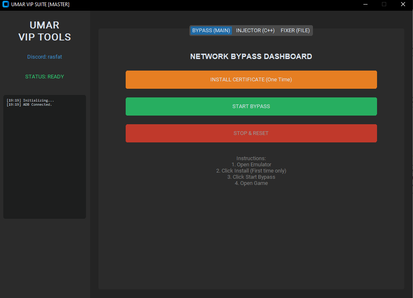Click the 'Open Emulator' instruction line
The width and height of the screenshot is (413, 298).
coord(251,165)
